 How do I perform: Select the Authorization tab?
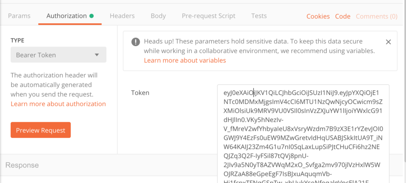click(x=67, y=16)
